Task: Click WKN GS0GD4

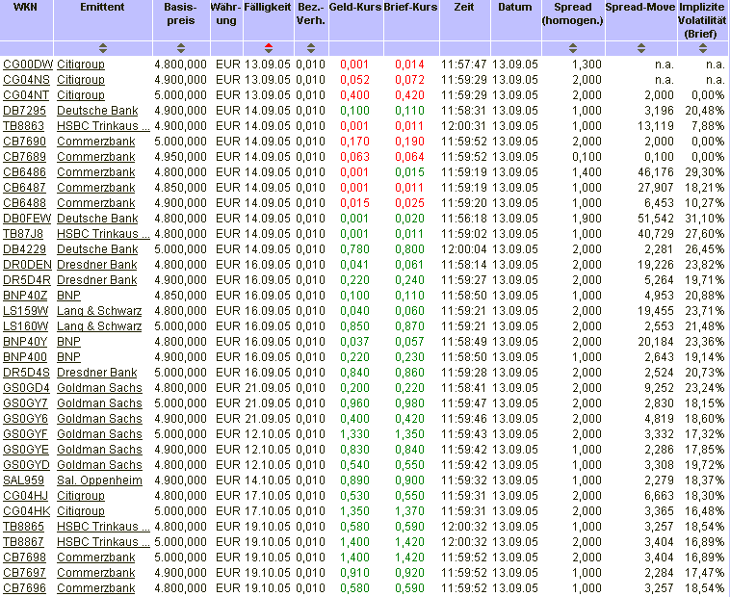Action: click(27, 387)
